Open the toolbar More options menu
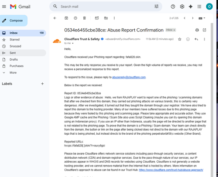 tap(114, 18)
